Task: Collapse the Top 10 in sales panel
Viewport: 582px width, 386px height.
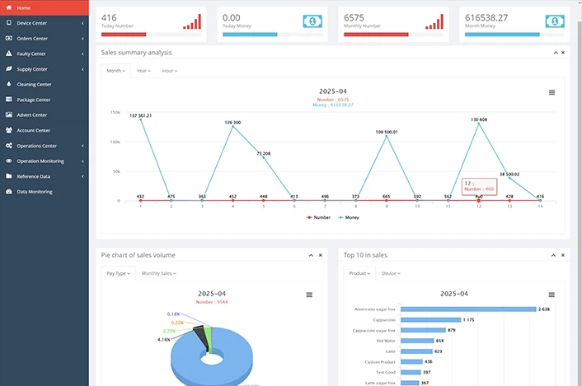Action: pos(554,255)
